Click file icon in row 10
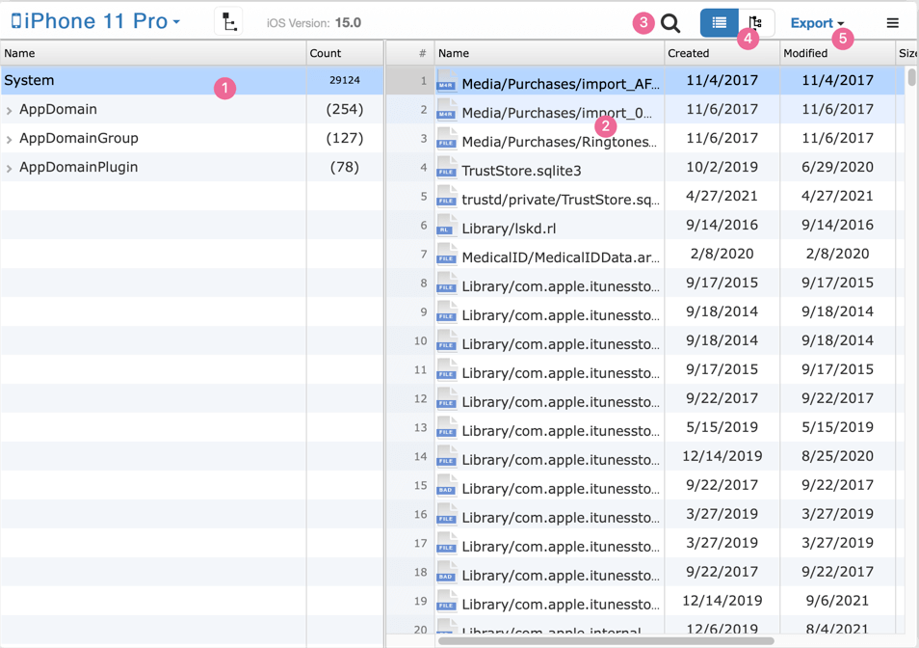The height and width of the screenshot is (648, 919). click(447, 340)
